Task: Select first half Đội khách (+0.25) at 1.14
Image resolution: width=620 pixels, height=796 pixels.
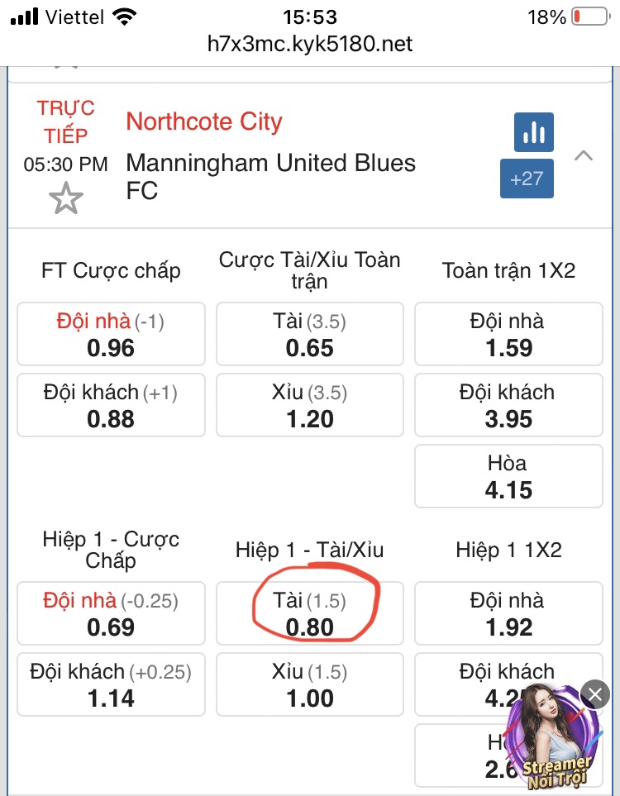Action: (x=111, y=684)
